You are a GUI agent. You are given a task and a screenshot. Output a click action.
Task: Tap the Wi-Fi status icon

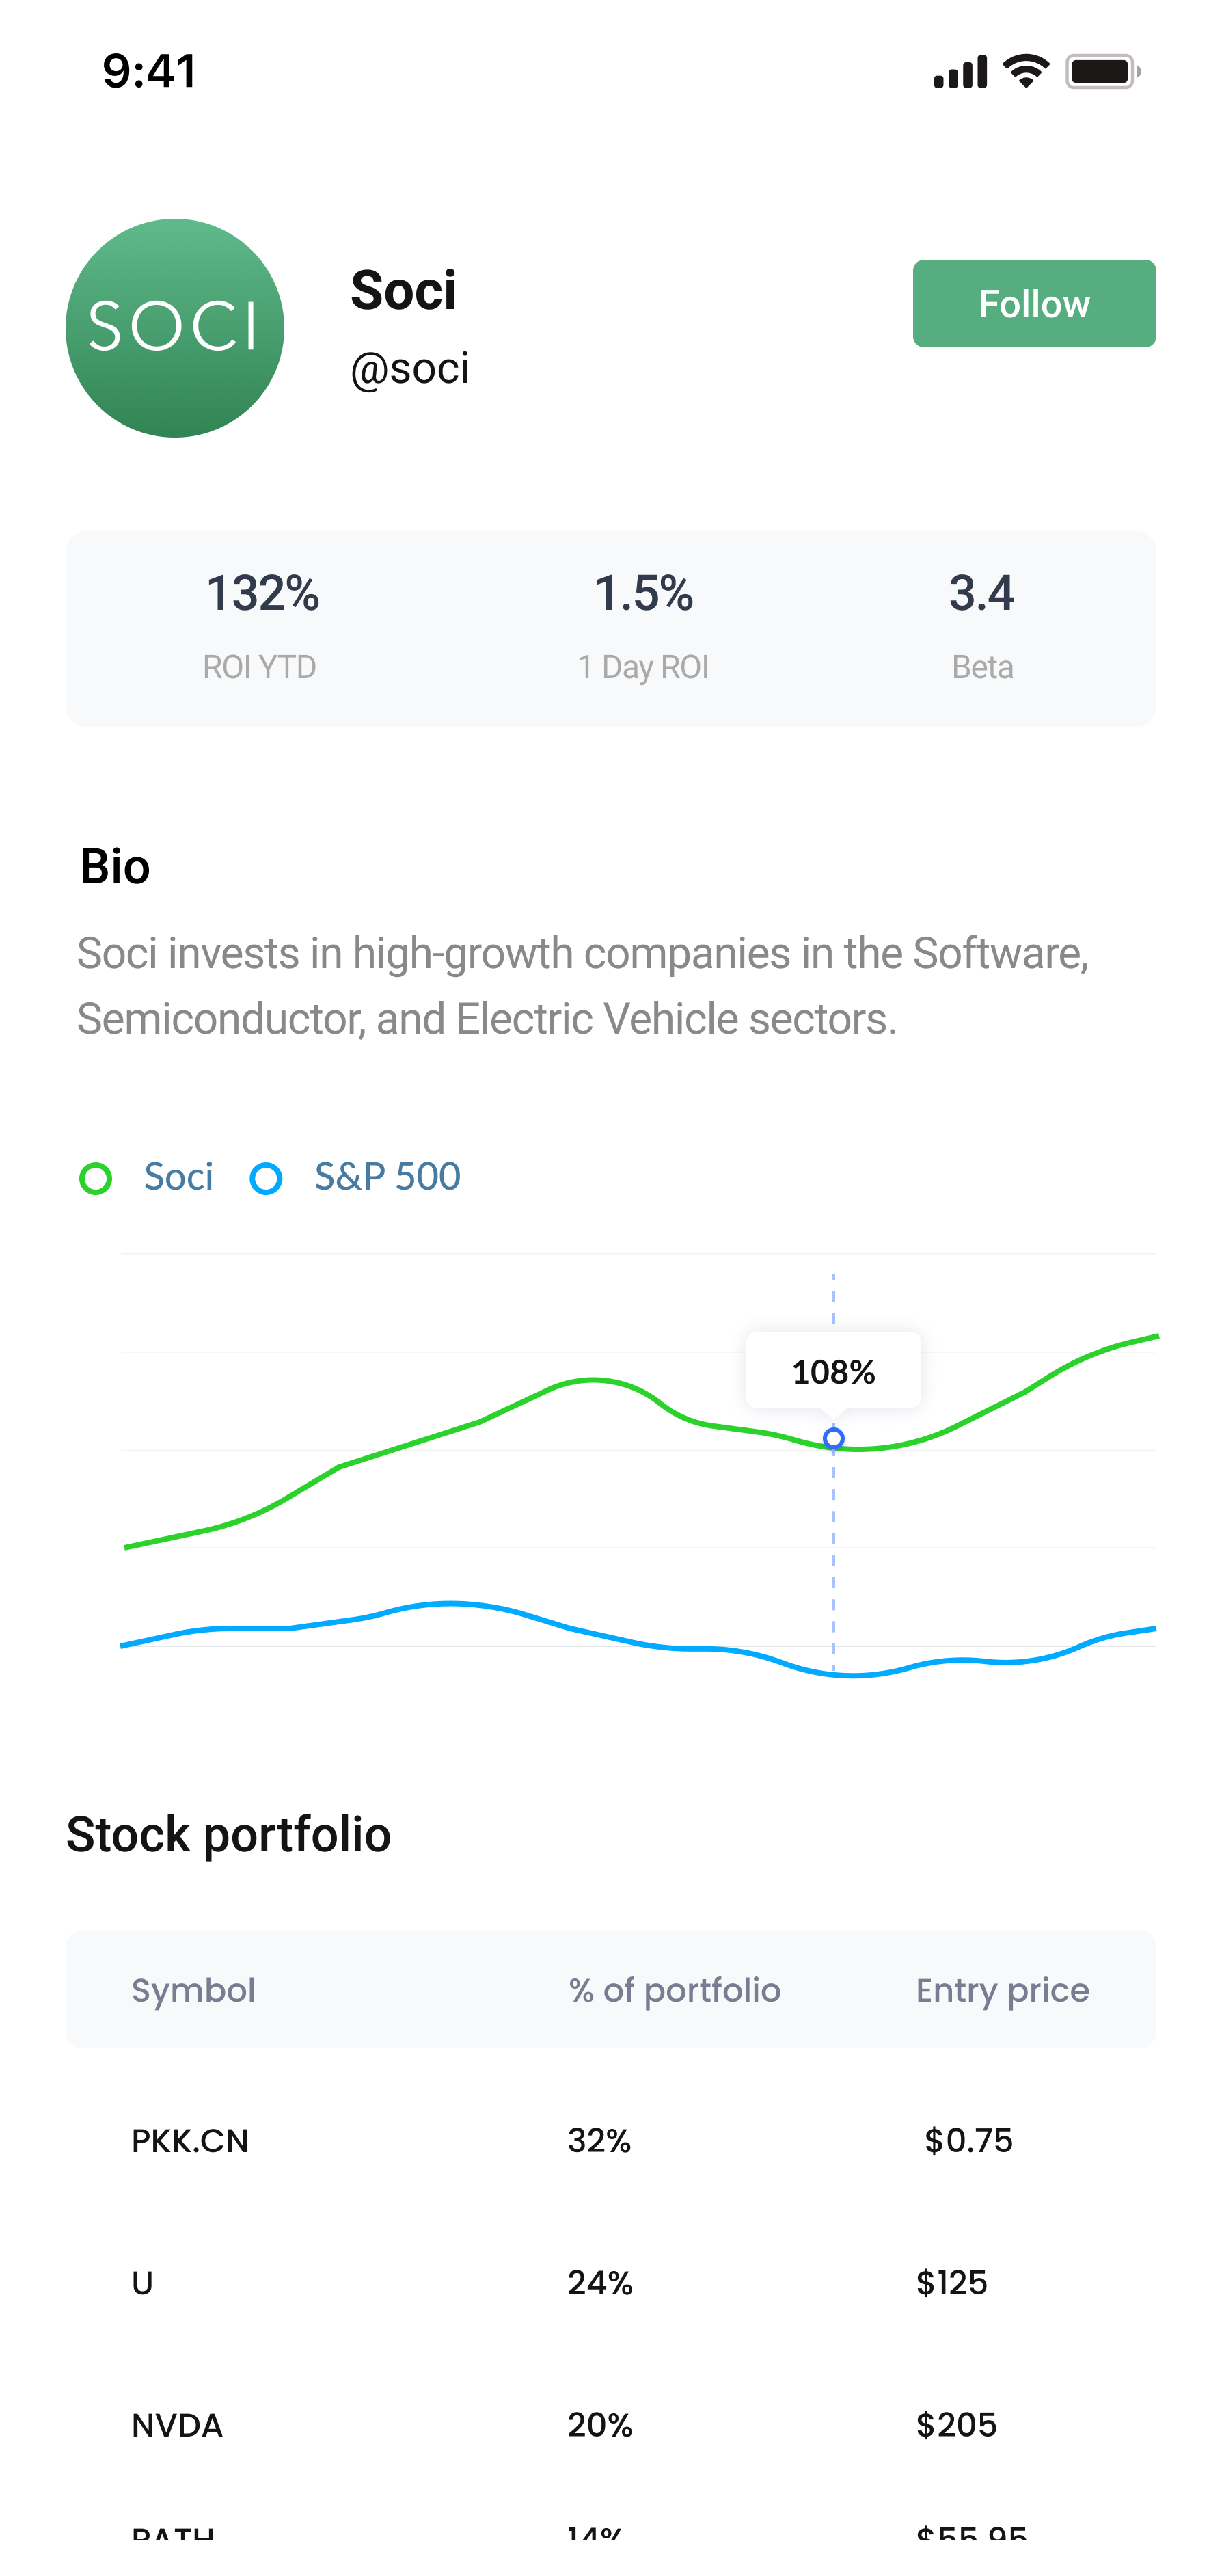(1026, 71)
